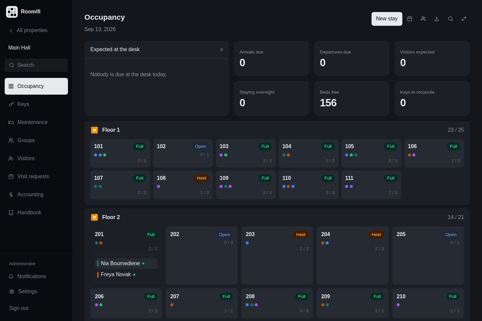
Task: Click the Sep 13, 2026 date text
Action: 100,29
